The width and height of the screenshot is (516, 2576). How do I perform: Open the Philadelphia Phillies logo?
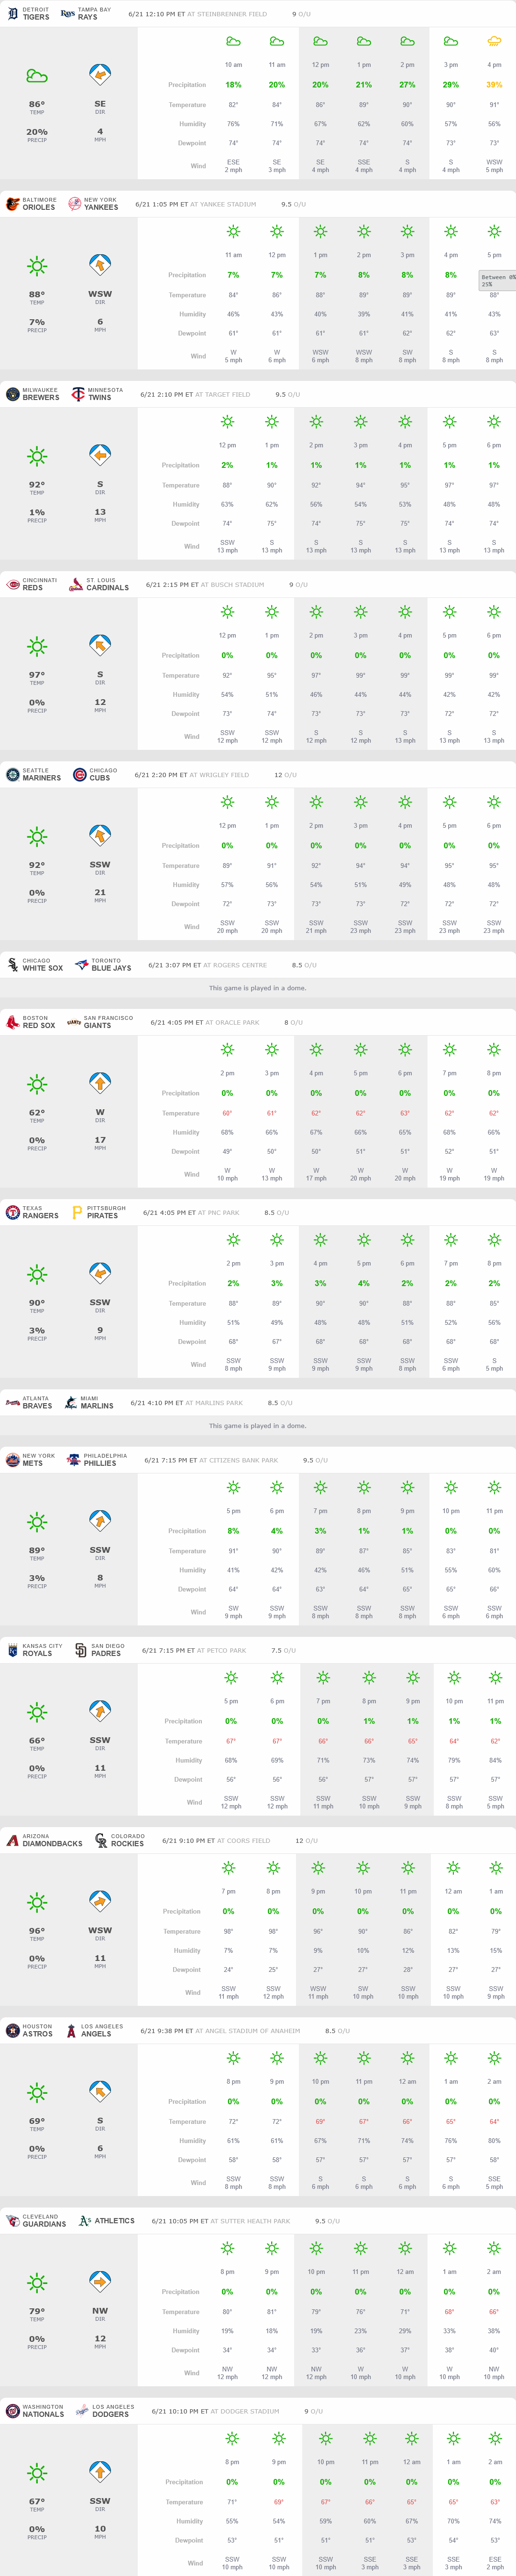(73, 1460)
